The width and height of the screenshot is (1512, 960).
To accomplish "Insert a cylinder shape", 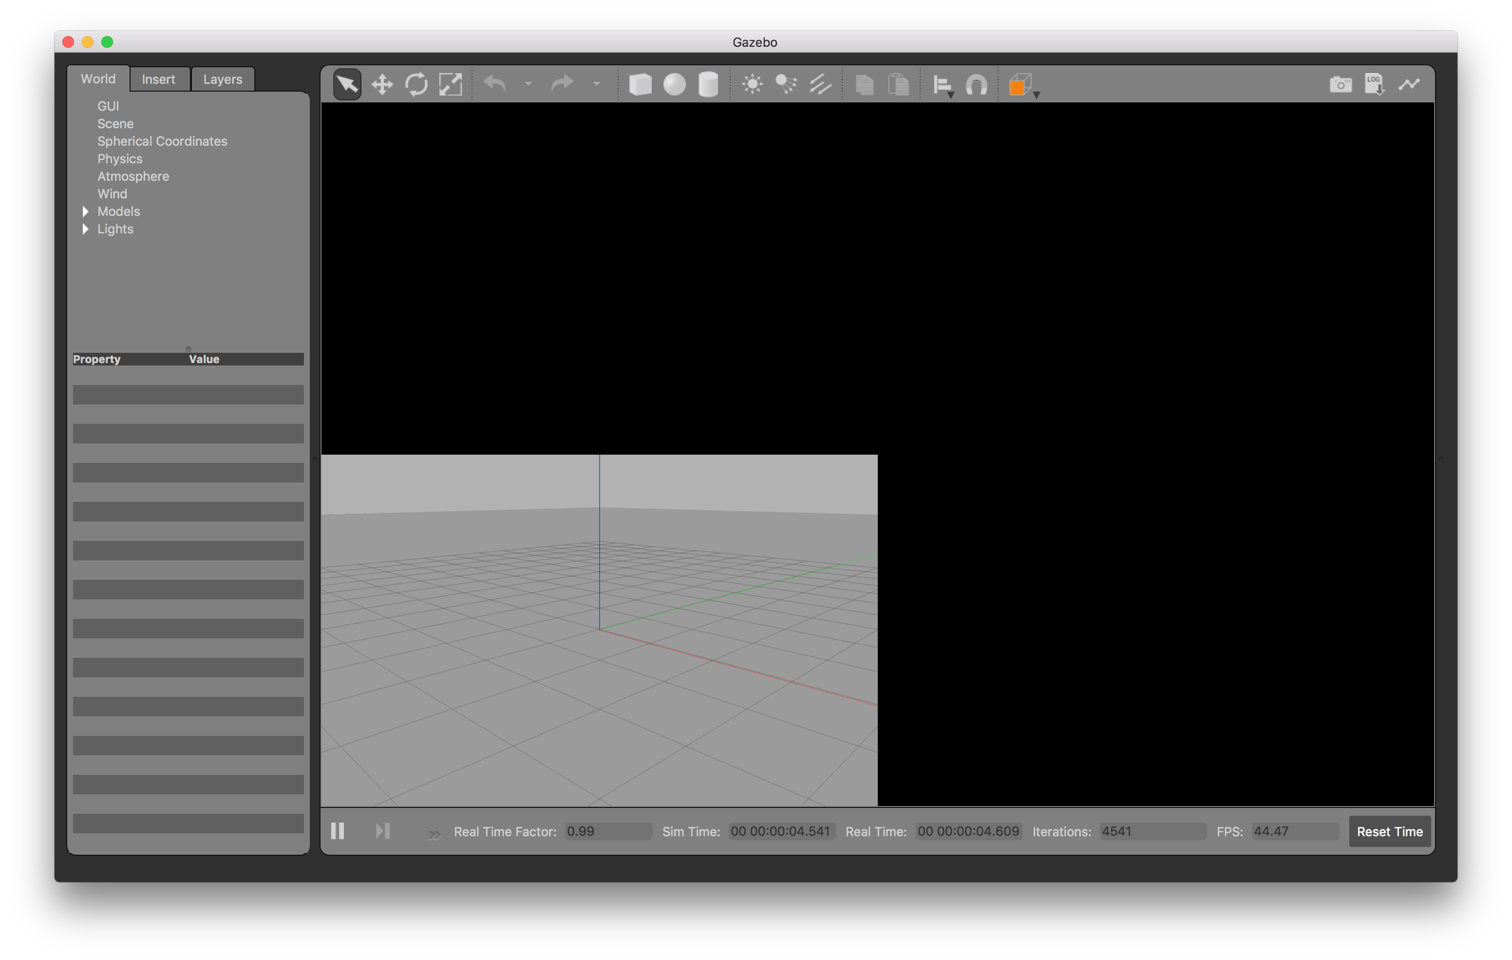I will (708, 84).
